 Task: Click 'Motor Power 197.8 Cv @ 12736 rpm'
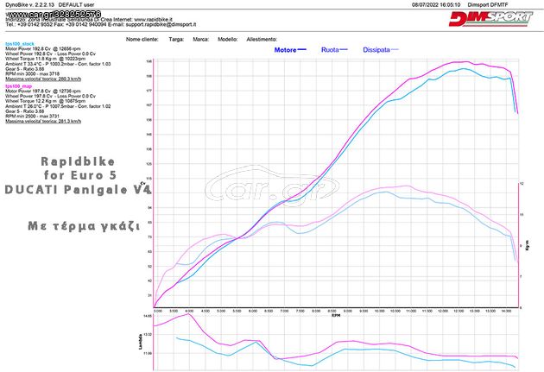43,91
